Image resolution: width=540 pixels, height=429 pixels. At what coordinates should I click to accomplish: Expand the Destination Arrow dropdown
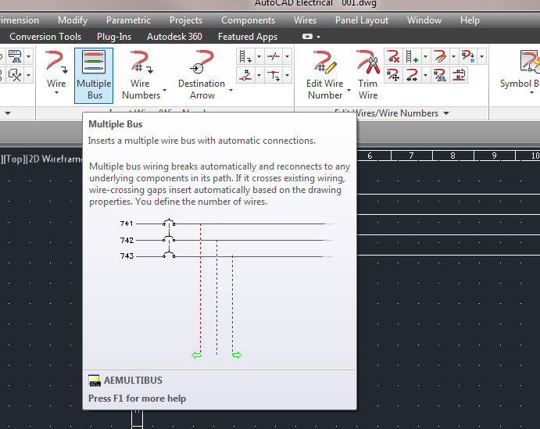(x=231, y=90)
